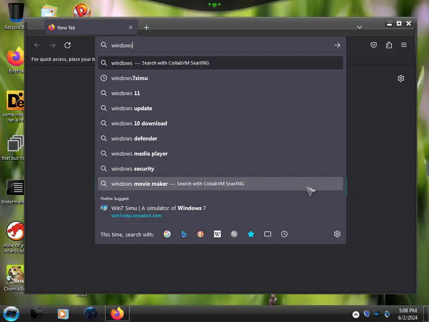This screenshot has width=429, height=322.
Task: Open the Windows Start orb
Action: coord(11,314)
